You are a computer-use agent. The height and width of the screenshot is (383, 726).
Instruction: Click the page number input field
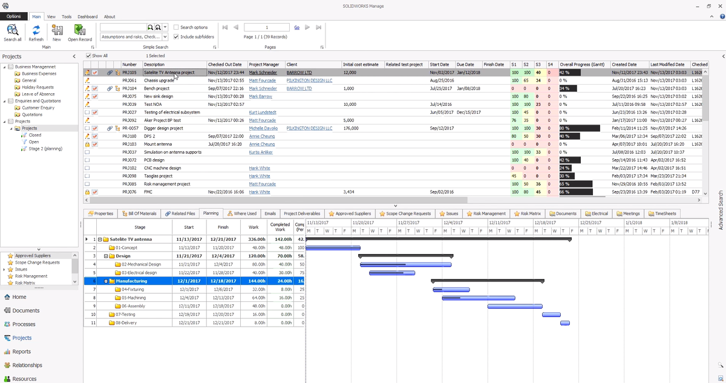point(267,27)
